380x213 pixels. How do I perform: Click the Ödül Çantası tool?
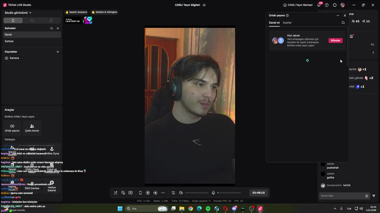(32, 186)
